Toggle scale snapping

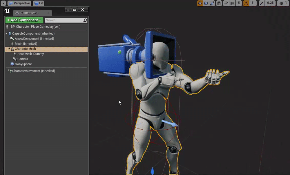(x=262, y=3)
